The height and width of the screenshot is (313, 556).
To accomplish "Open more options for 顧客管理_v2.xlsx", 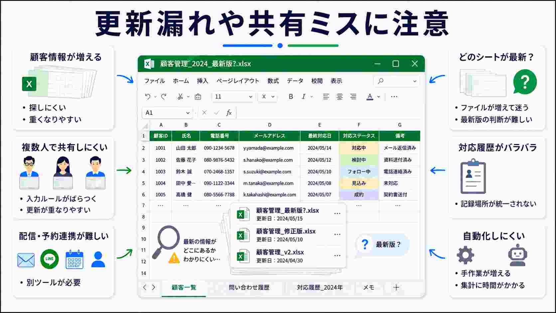I will (x=337, y=255).
